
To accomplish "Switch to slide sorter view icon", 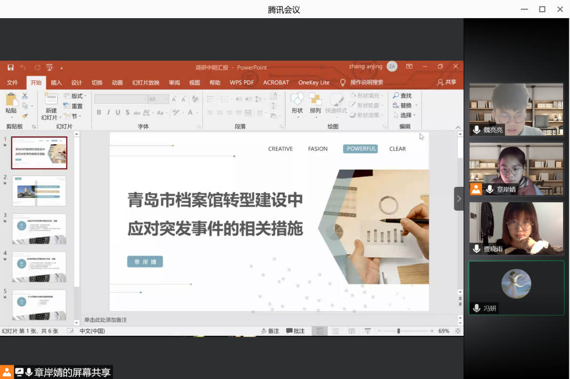I will 335,331.
